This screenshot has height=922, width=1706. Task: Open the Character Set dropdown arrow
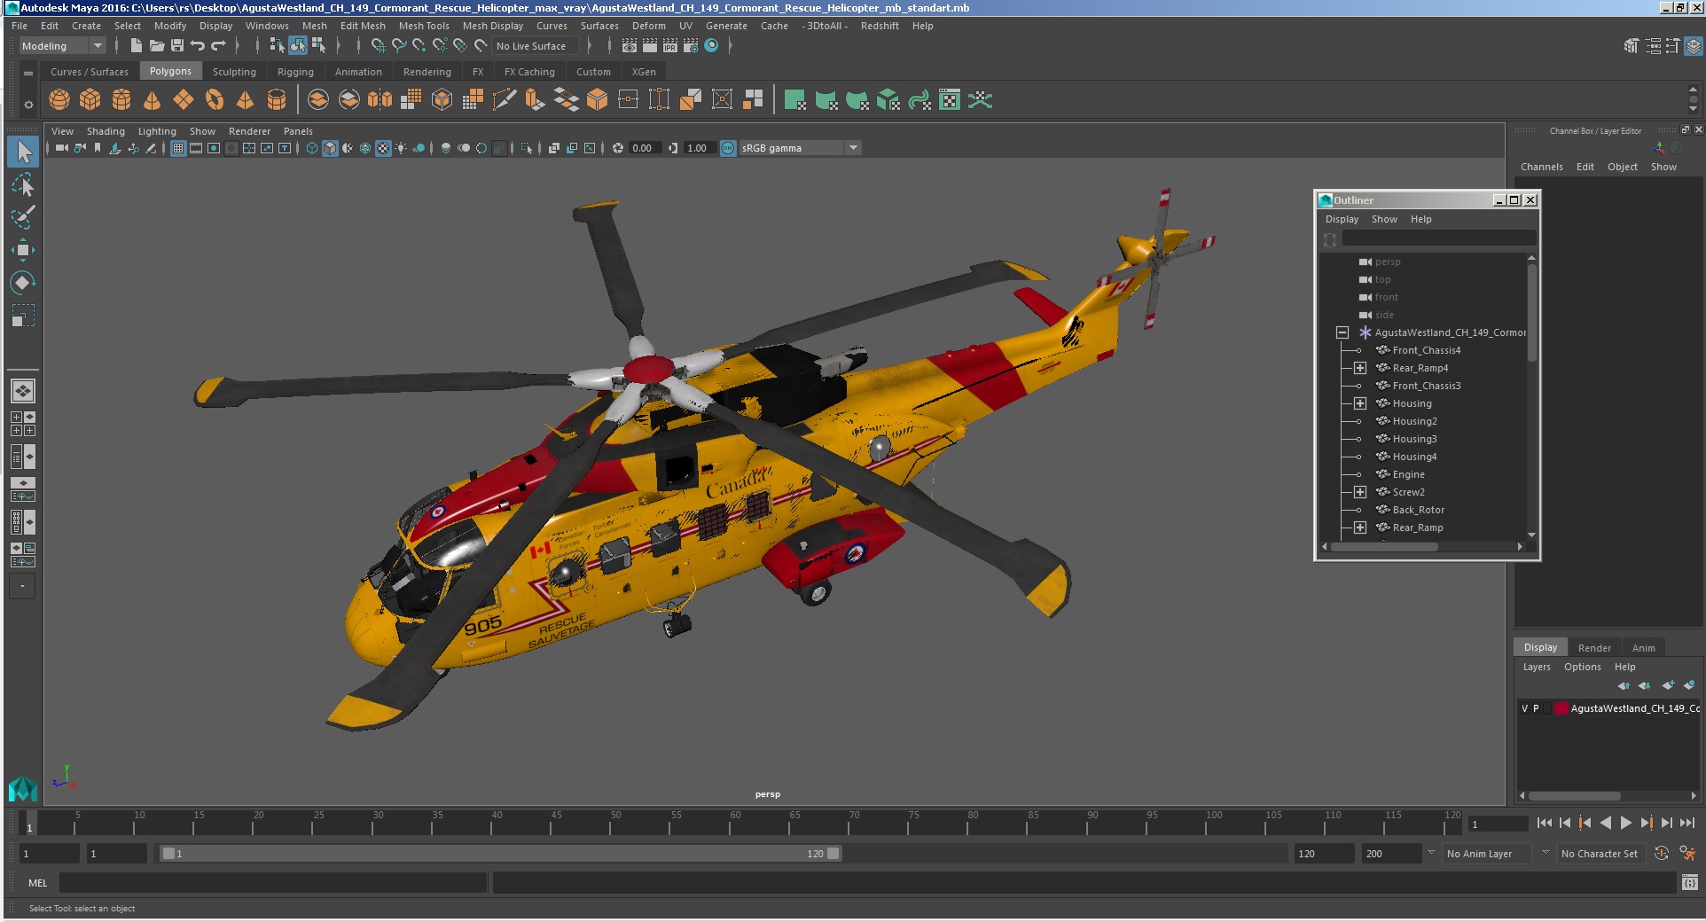(1546, 853)
